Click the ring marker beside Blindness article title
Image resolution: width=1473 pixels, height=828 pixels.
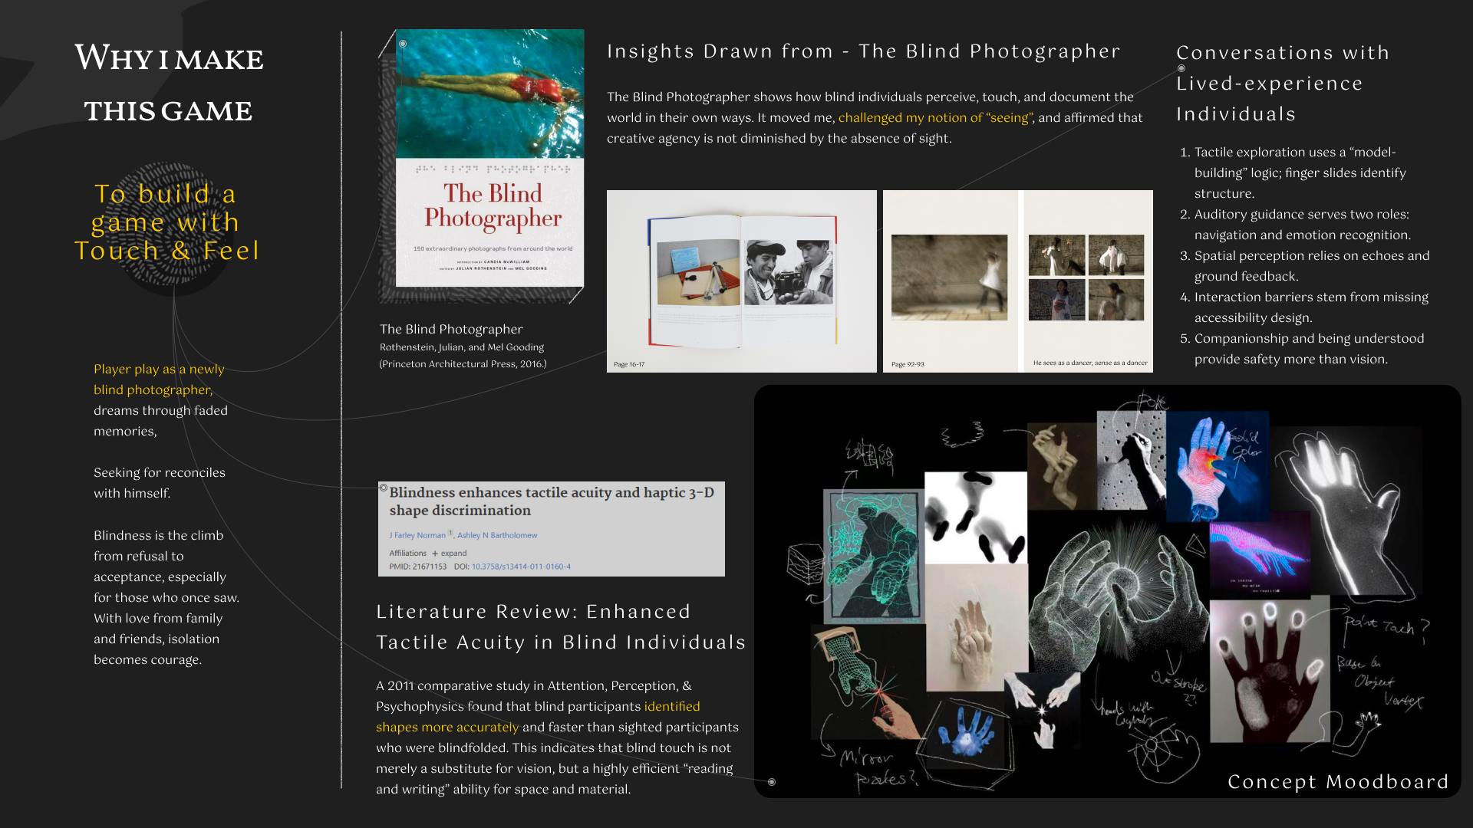(x=384, y=488)
